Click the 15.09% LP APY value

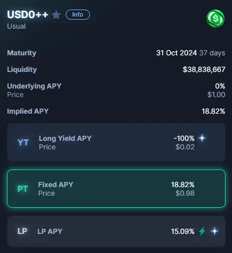[x=183, y=231]
